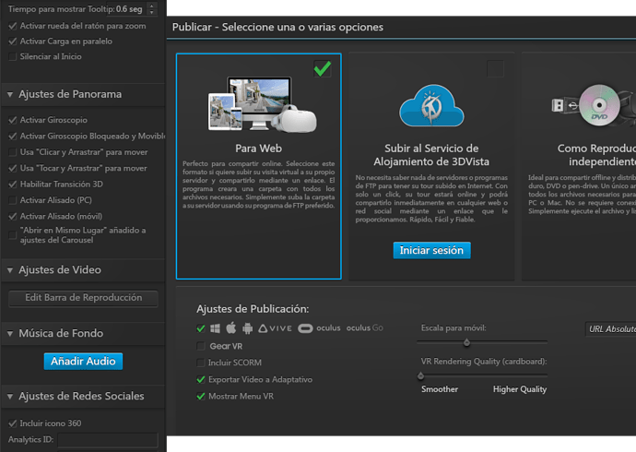Screen dimensions: 636x452
Task: Toggle Activar Giroscopio checkbox
Action: tap(13, 120)
